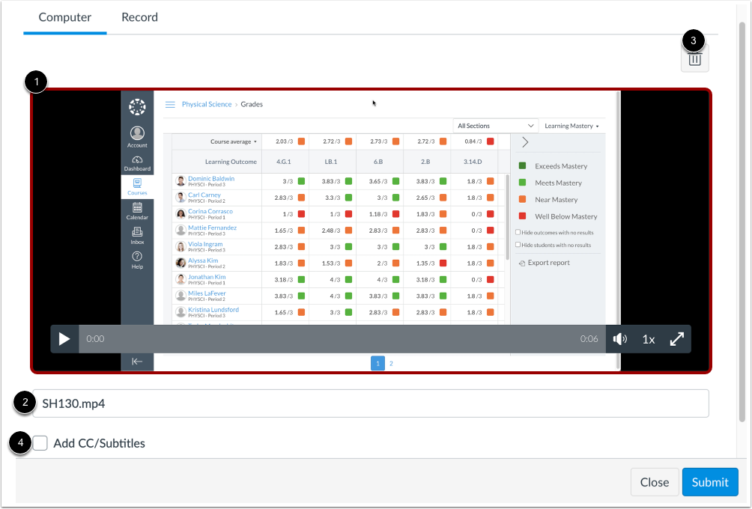Open Inbox icon in preview sidebar
Viewport: 752px width, 509px height.
click(137, 236)
